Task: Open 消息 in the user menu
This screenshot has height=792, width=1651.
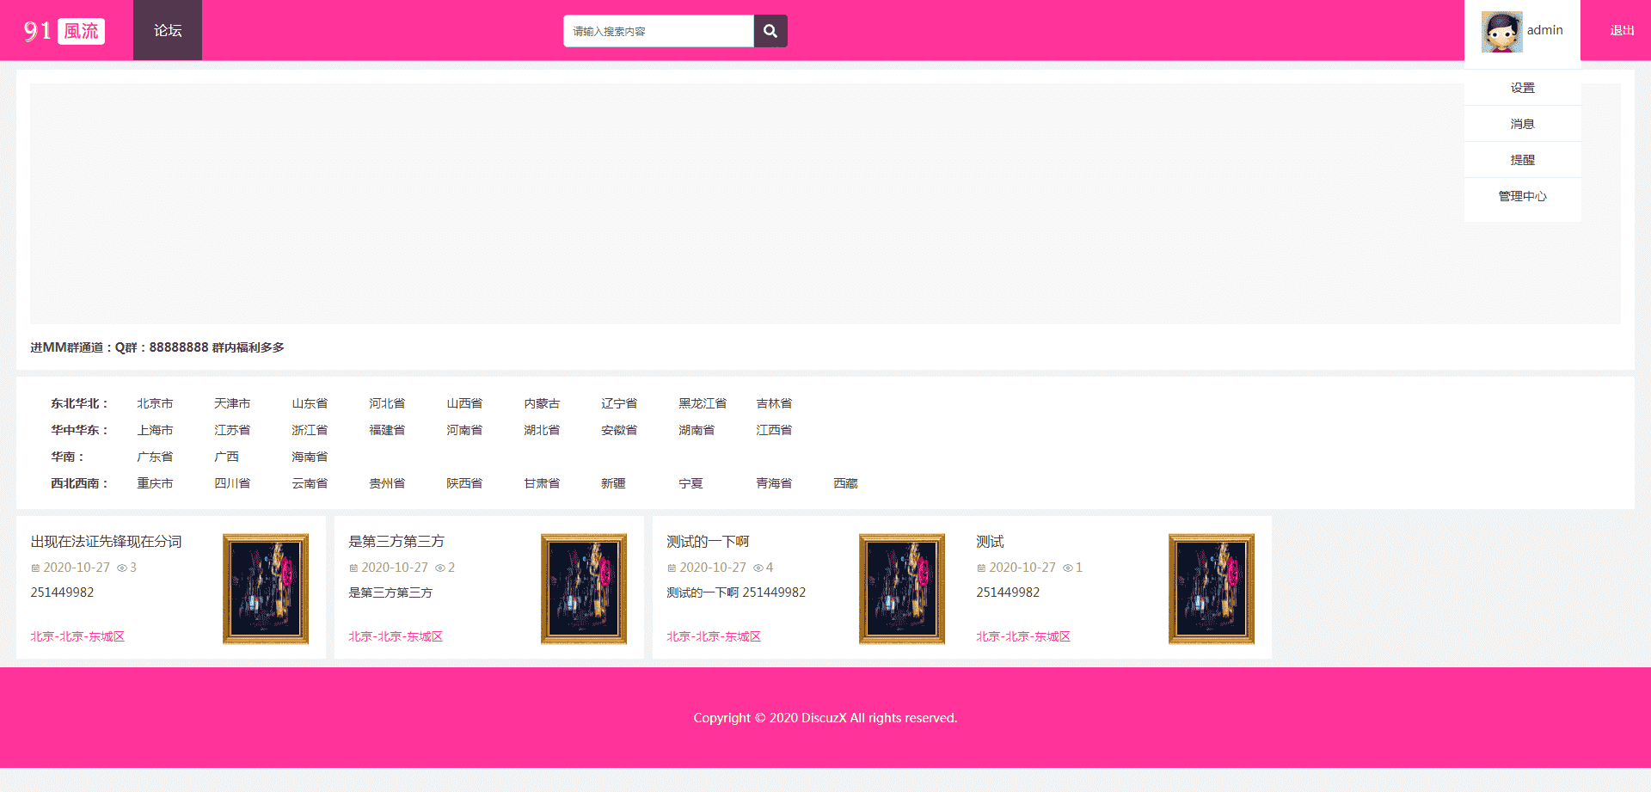Action: click(1522, 124)
